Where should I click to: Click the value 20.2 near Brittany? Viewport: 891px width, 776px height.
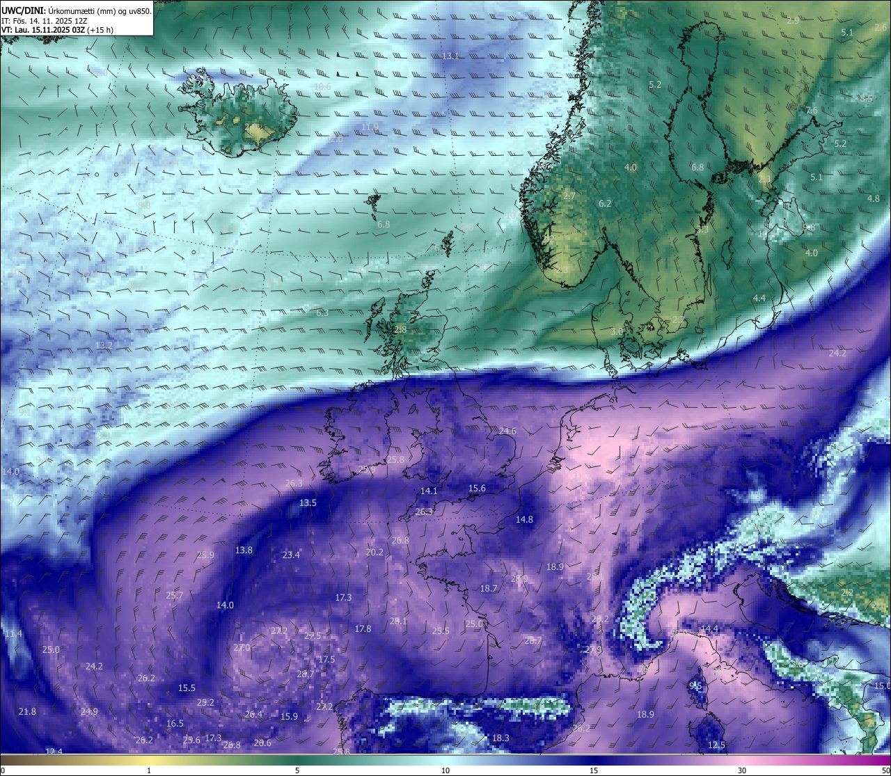[x=374, y=553]
